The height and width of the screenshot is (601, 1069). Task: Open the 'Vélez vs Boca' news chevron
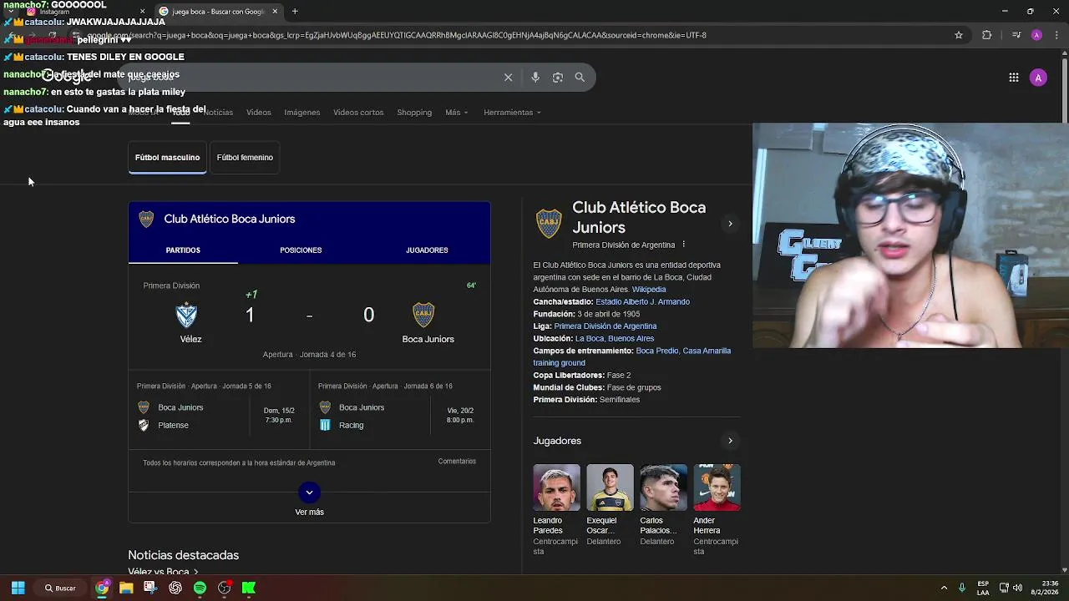coord(195,572)
